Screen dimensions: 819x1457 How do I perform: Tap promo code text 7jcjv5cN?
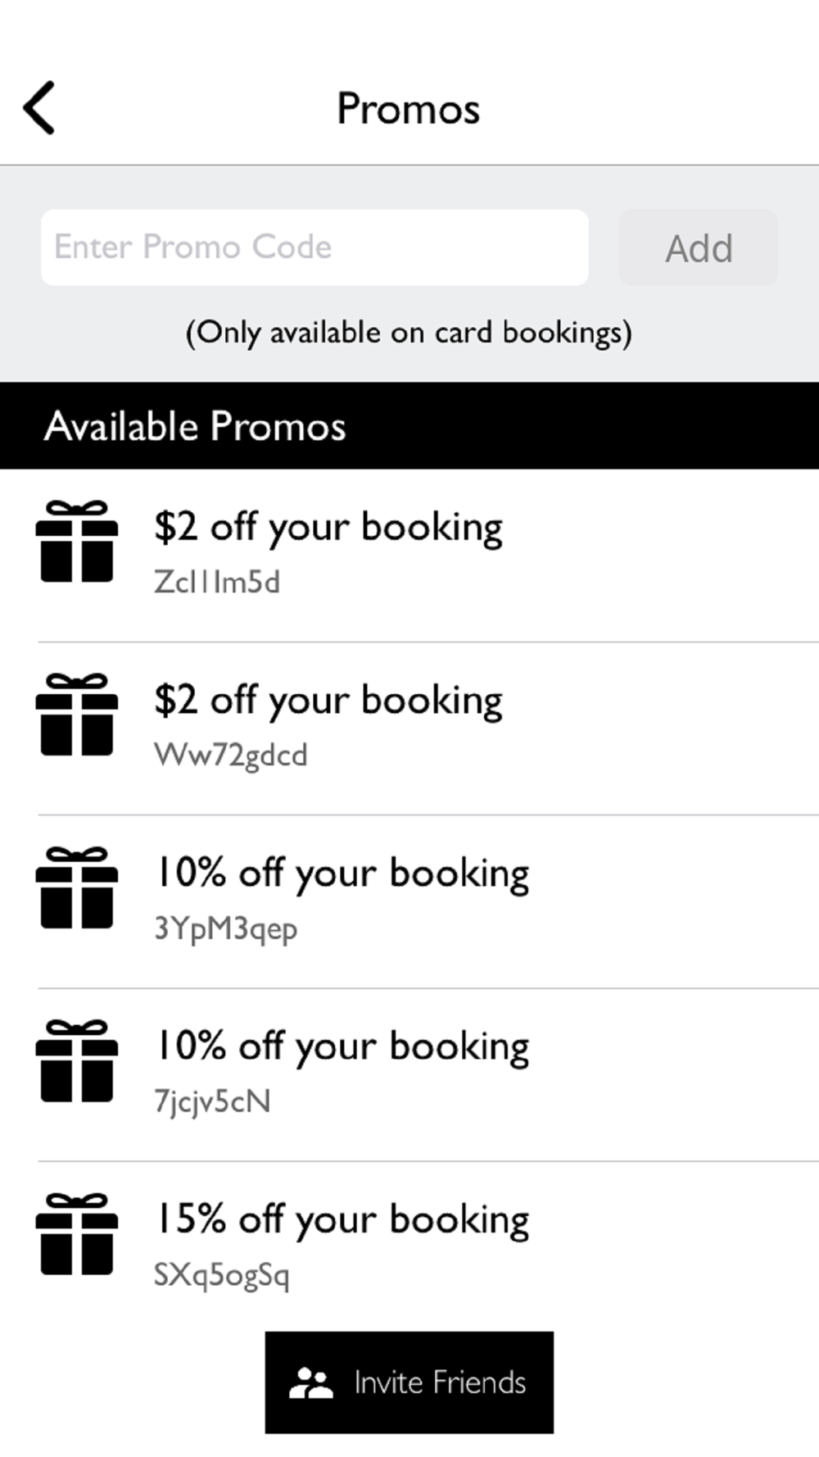tap(212, 1101)
